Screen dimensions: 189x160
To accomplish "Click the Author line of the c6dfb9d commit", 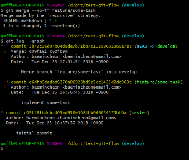I will coord(66,87).
